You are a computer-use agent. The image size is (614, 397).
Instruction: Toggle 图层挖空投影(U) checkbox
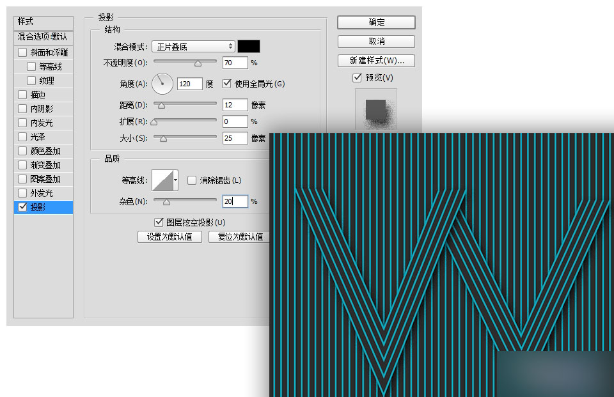[x=159, y=222]
